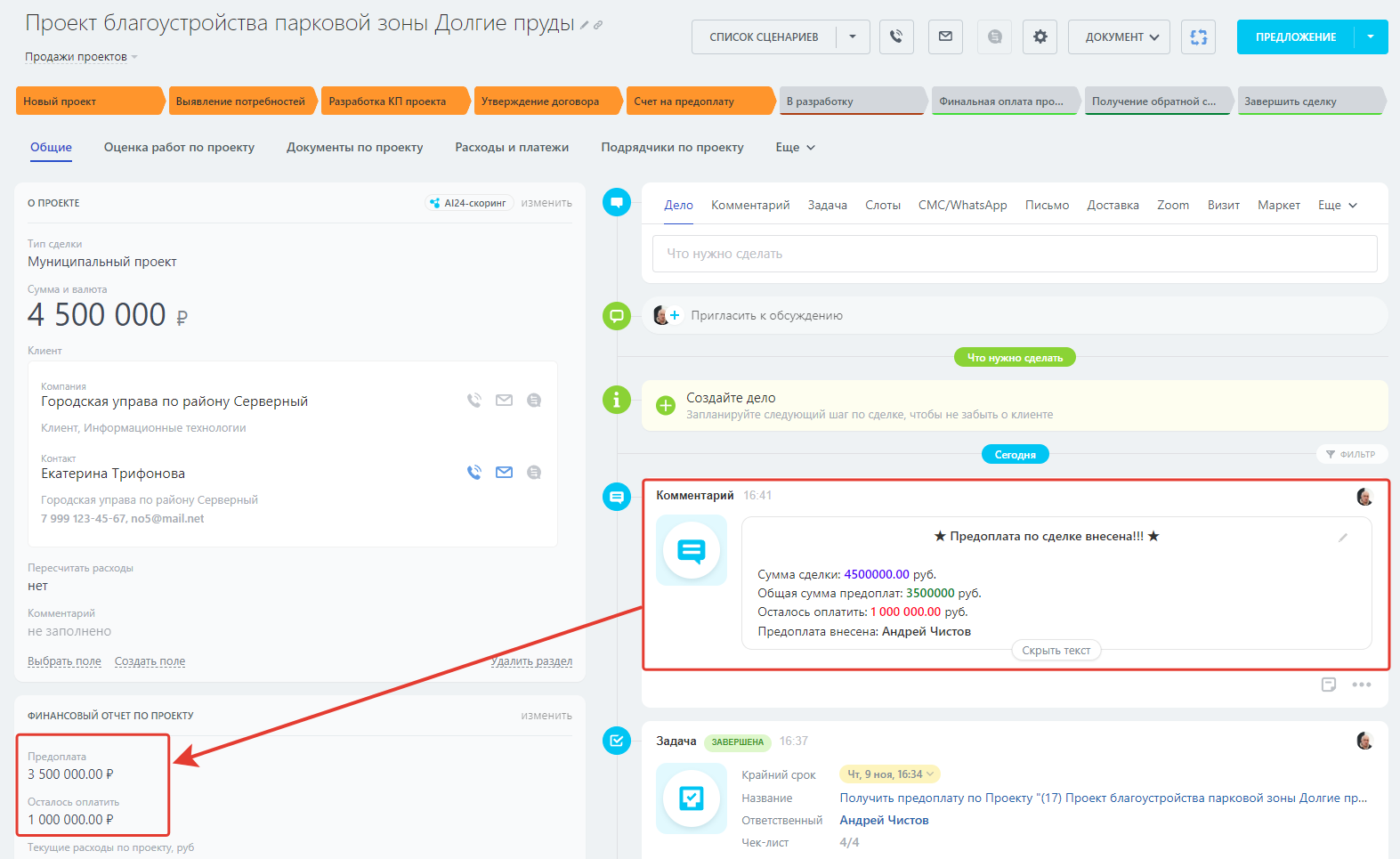Click the blue timeline icon beside the Дело input
Image resolution: width=1400 pixels, height=859 pixels.
point(617,202)
